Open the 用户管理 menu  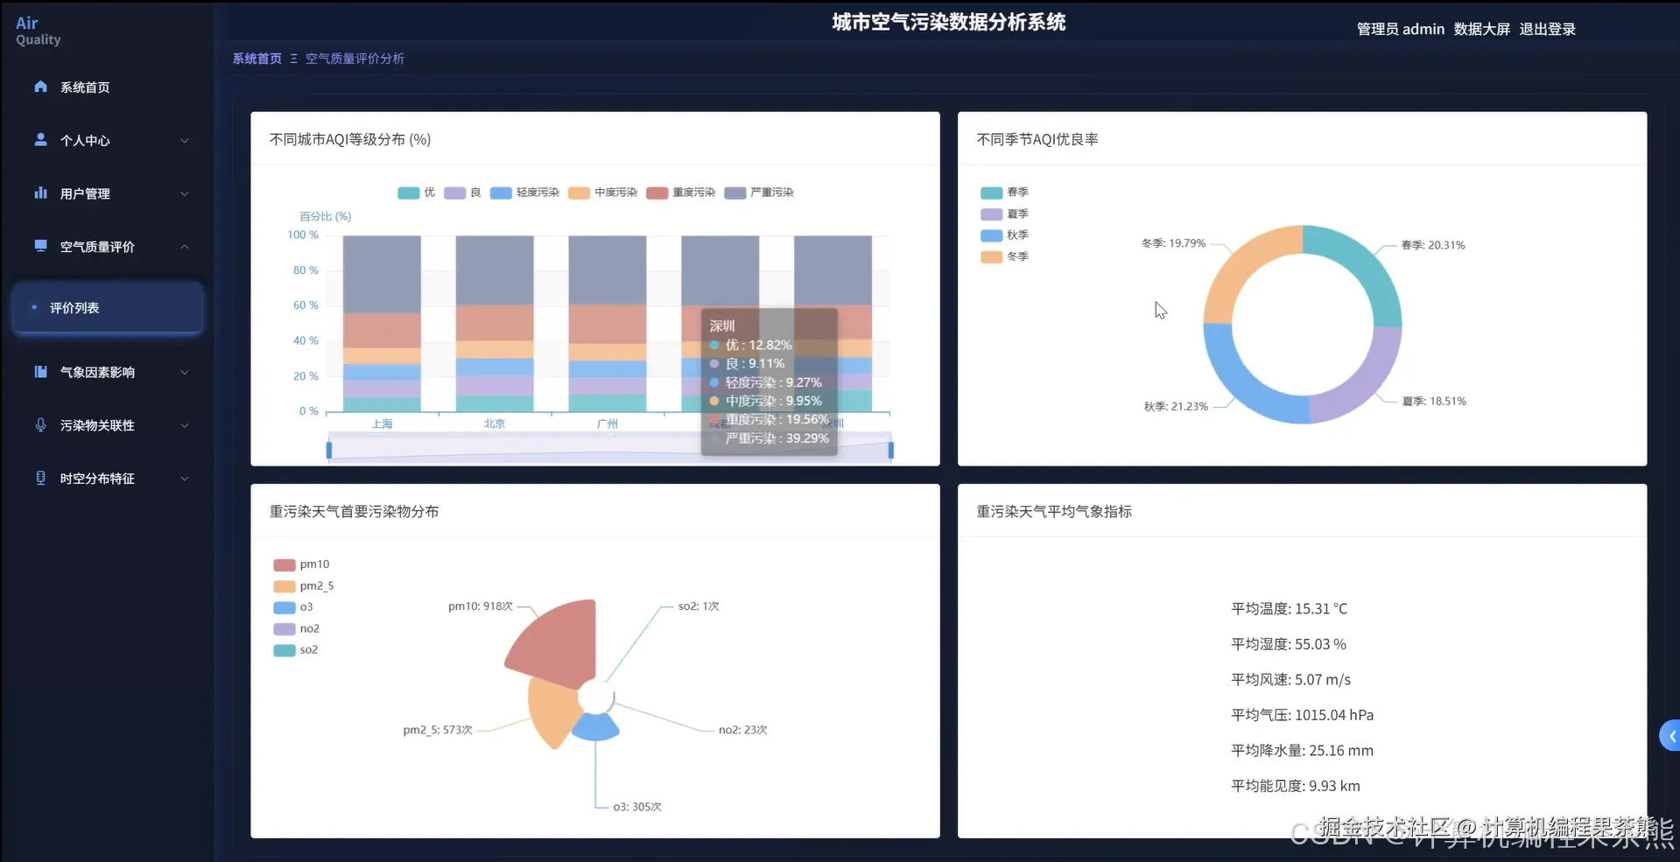[107, 194]
